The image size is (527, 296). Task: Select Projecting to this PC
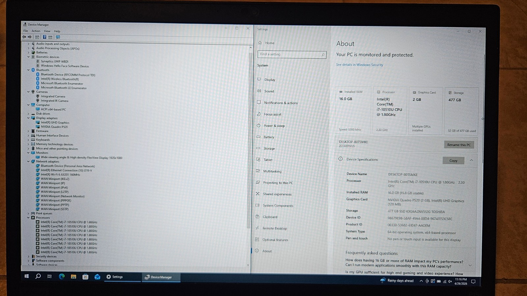click(x=278, y=183)
